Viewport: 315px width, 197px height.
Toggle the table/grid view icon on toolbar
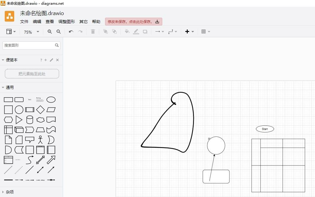click(204, 31)
